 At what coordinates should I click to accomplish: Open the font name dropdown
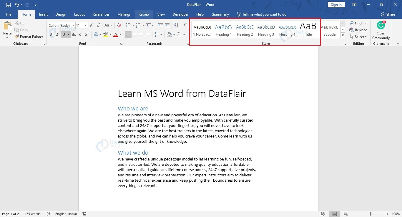pos(73,25)
